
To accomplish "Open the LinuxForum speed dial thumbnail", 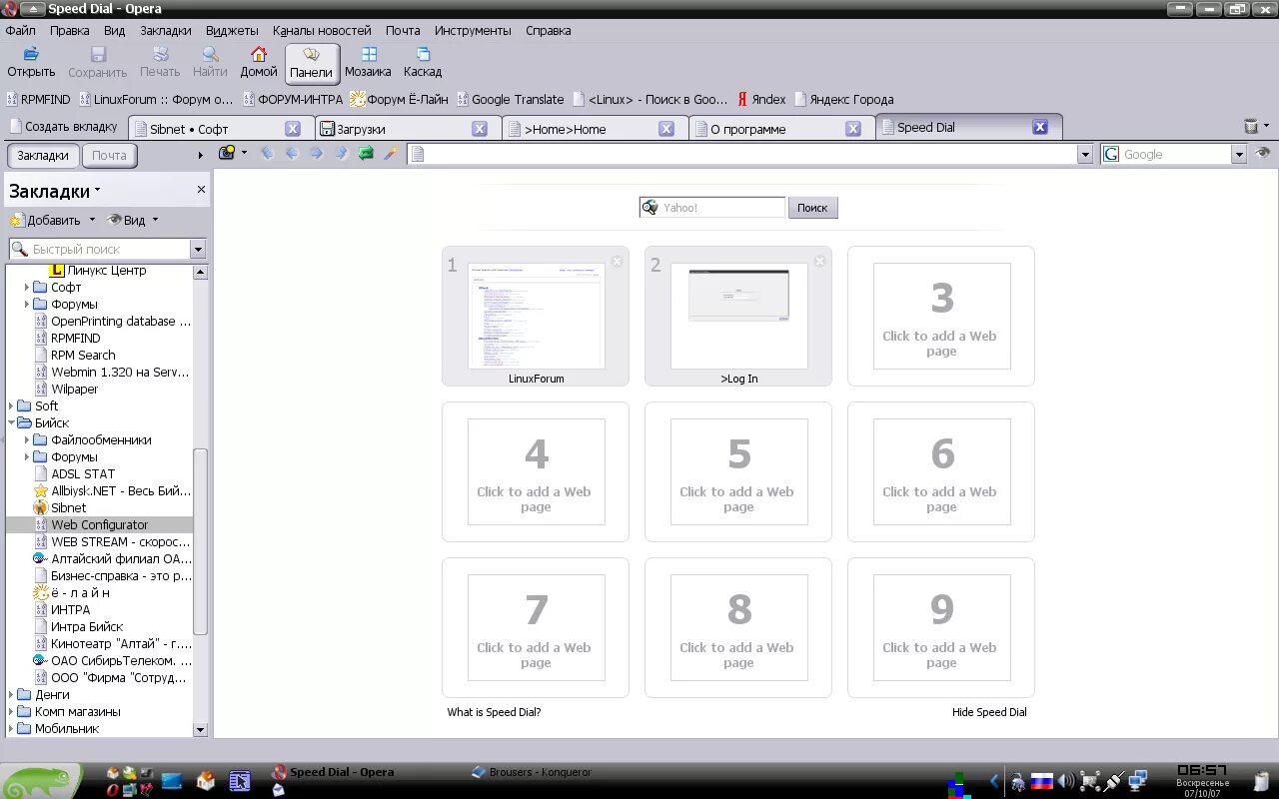I will point(536,316).
